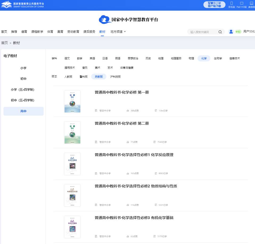The image size is (255, 244).
Task: Open the user avatar icon
Action: 231,31
